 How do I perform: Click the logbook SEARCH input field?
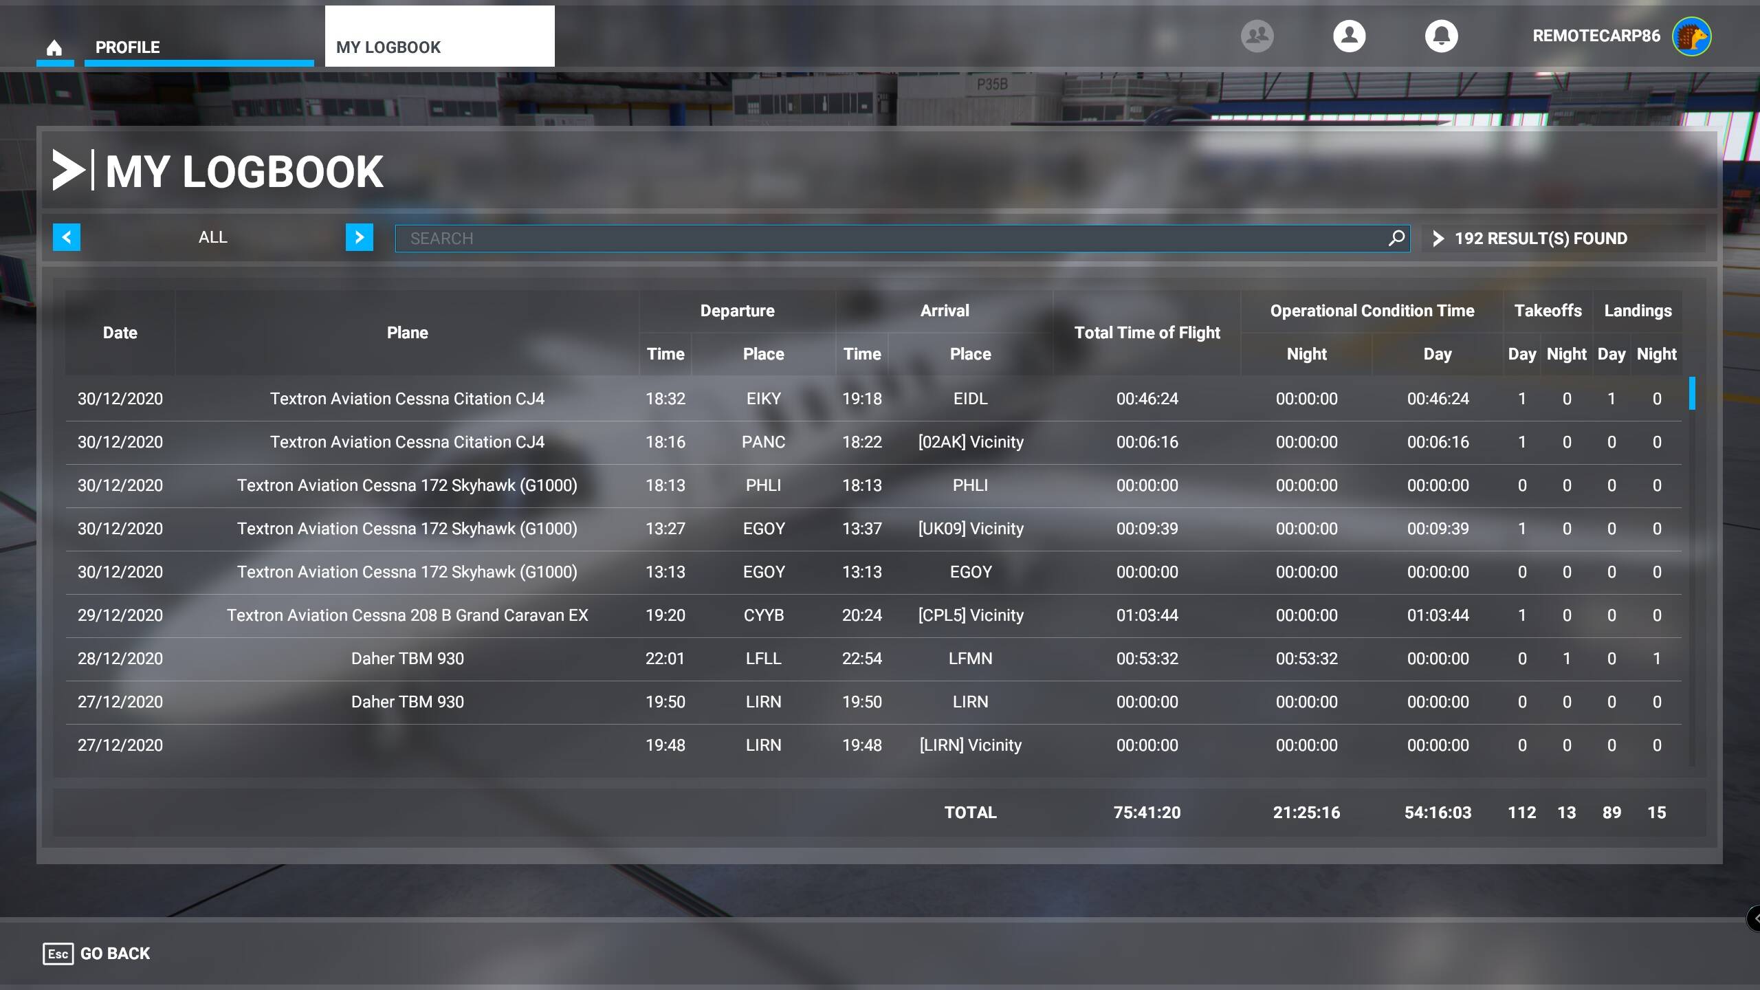click(x=887, y=239)
